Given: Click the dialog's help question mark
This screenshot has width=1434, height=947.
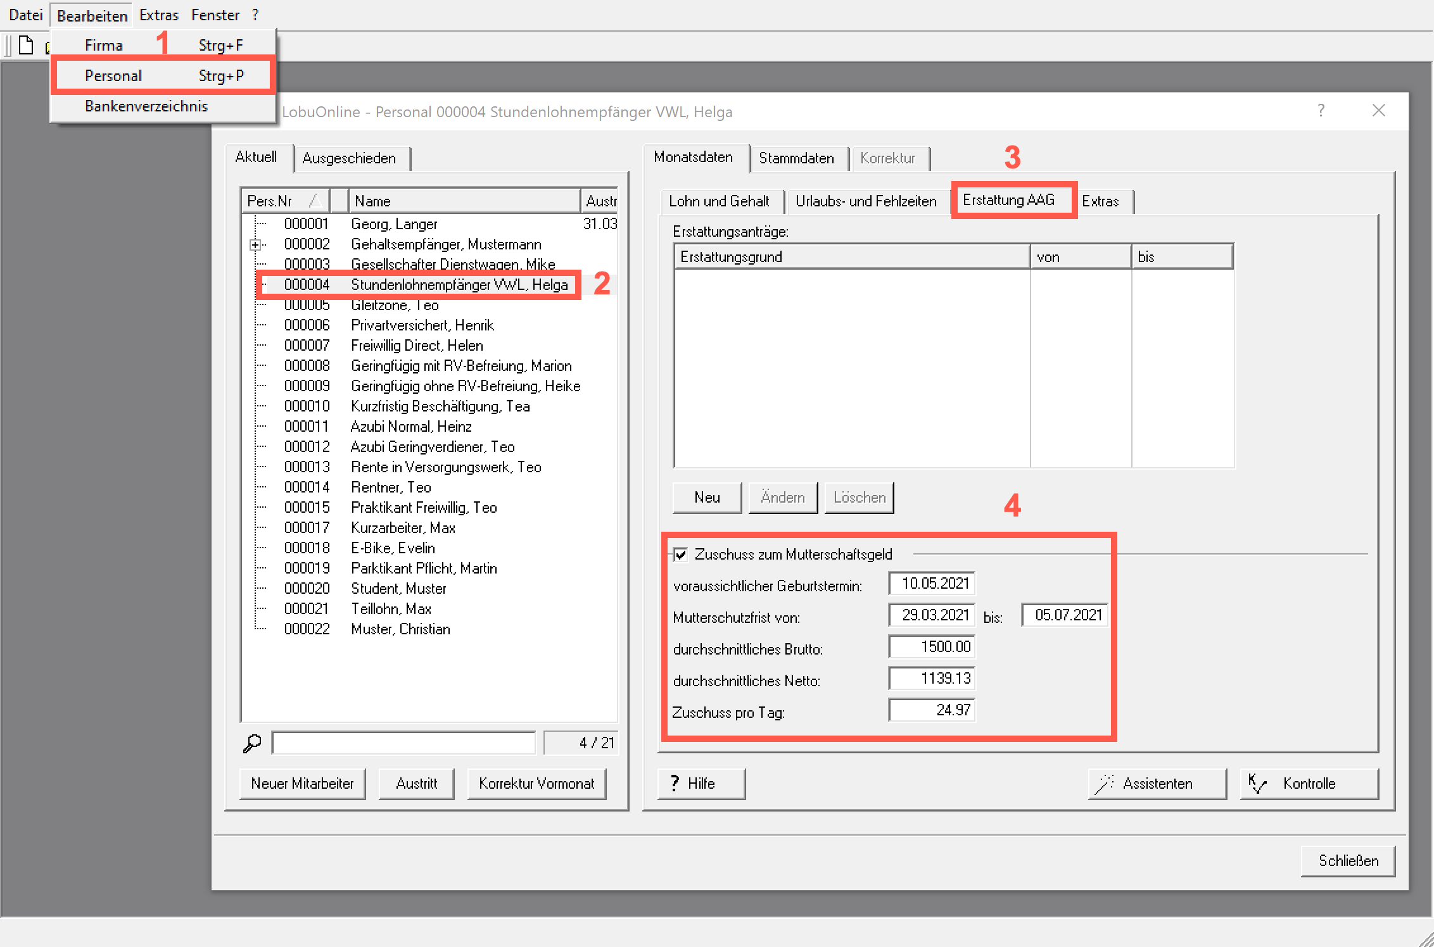Looking at the screenshot, I should pos(1321,111).
